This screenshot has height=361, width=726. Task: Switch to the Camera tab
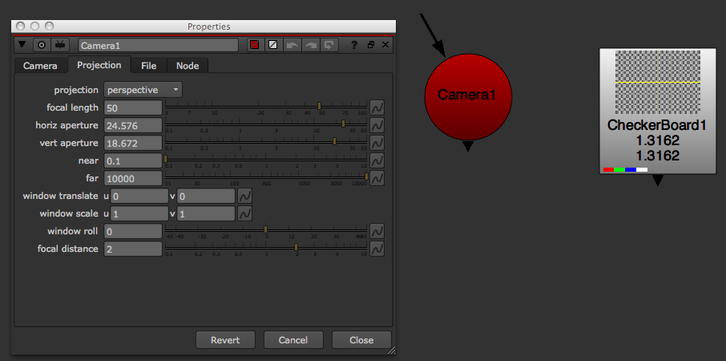point(40,66)
